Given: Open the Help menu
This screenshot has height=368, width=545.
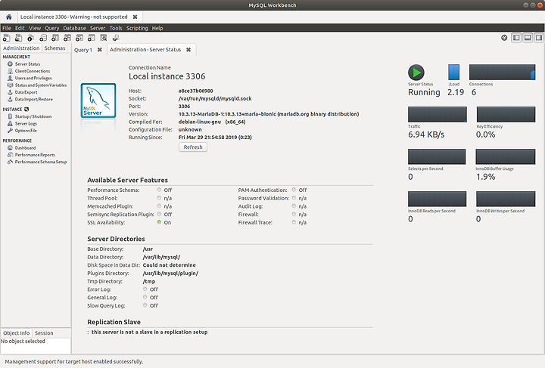Looking at the screenshot, I should click(157, 28).
